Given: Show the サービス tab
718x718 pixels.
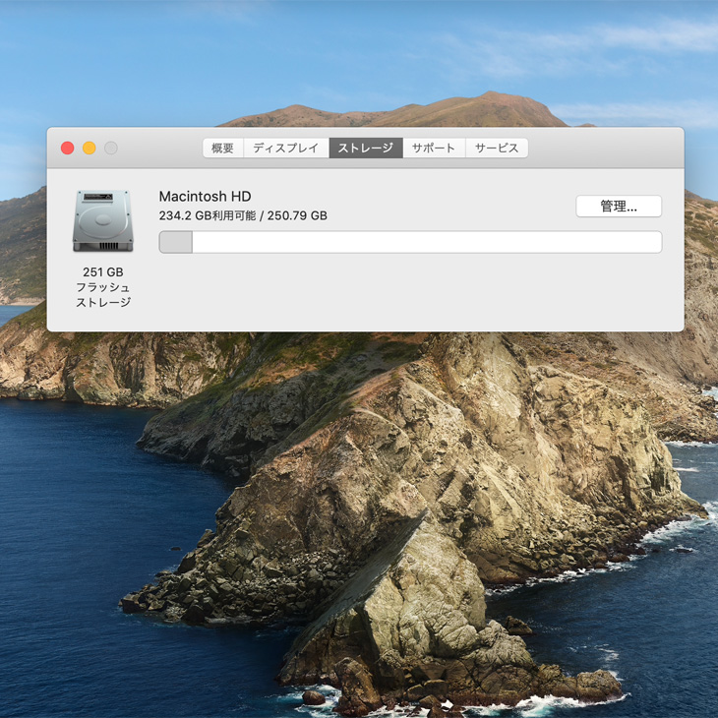Looking at the screenshot, I should click(x=497, y=149).
